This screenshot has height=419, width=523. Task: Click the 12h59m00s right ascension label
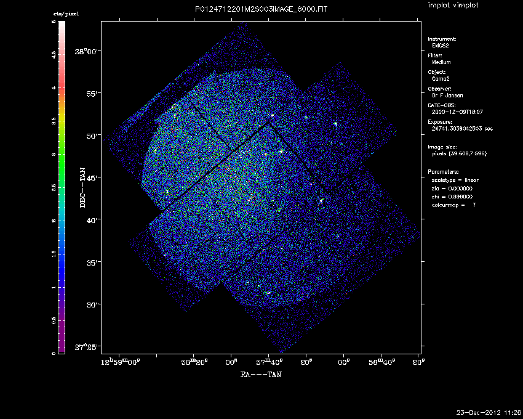click(x=120, y=362)
